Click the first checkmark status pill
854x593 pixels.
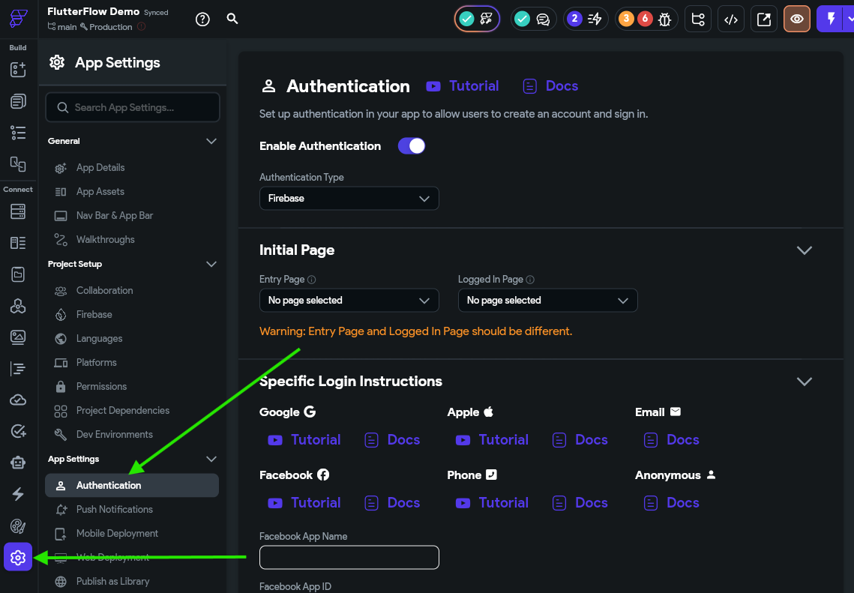[x=477, y=19]
